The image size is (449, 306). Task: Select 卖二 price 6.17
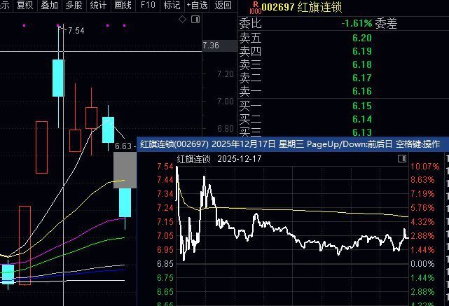coord(362,78)
